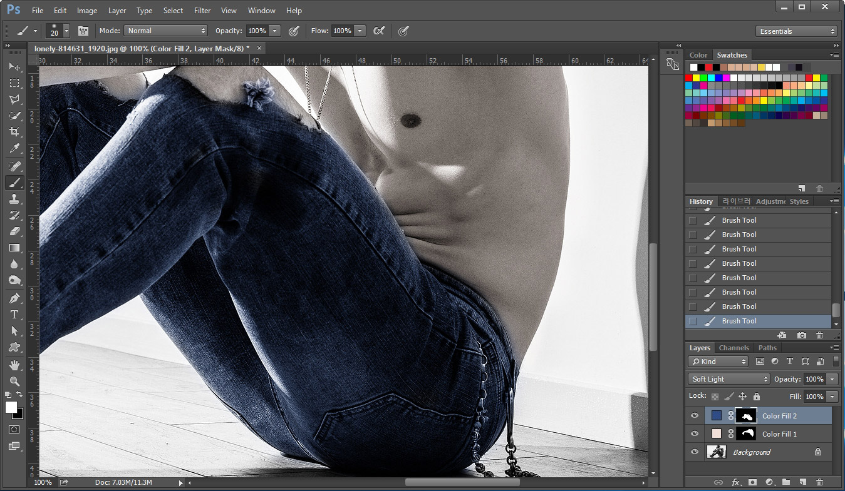
Task: Open the Essentials workspace dropdown
Action: [x=796, y=31]
